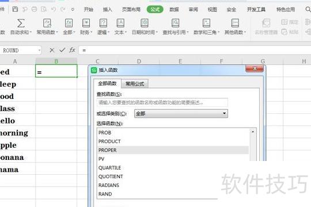Click column B header

[x=56, y=61]
